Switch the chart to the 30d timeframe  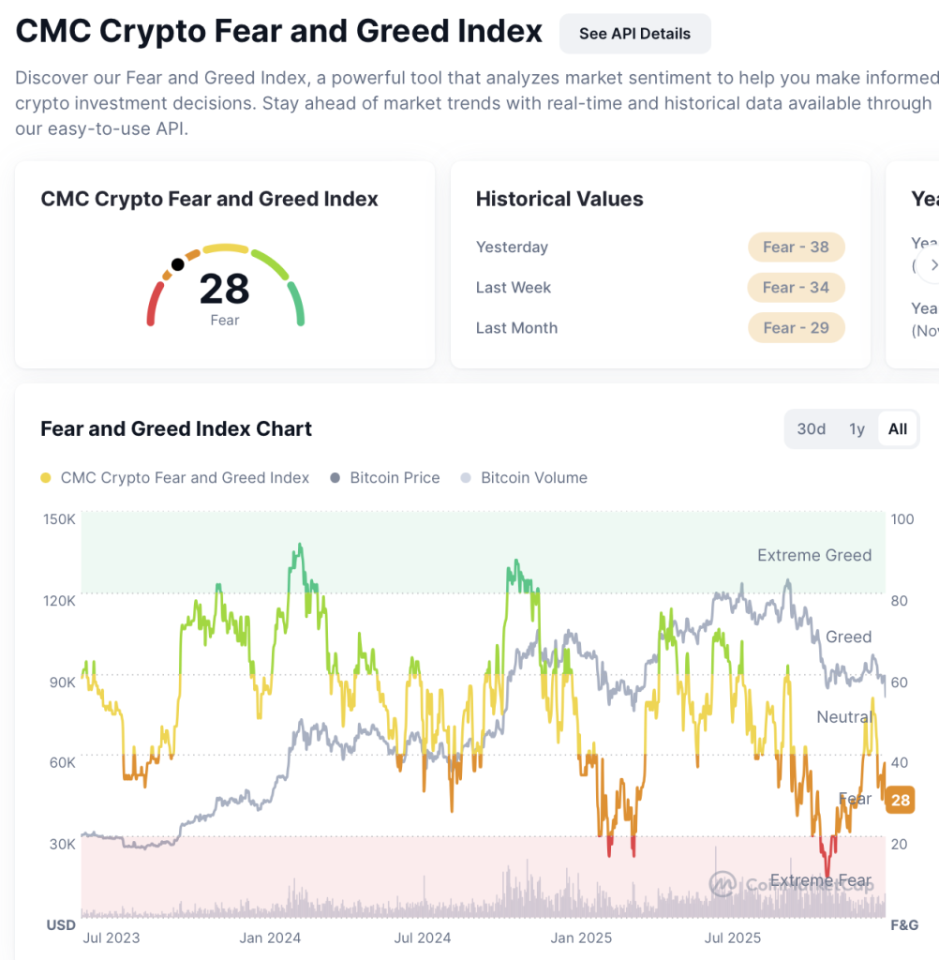(x=810, y=428)
